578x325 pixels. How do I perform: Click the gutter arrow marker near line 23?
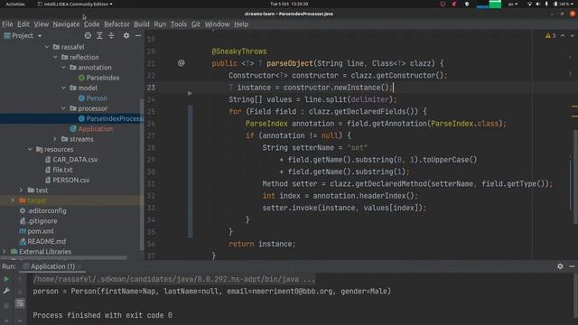[190, 93]
